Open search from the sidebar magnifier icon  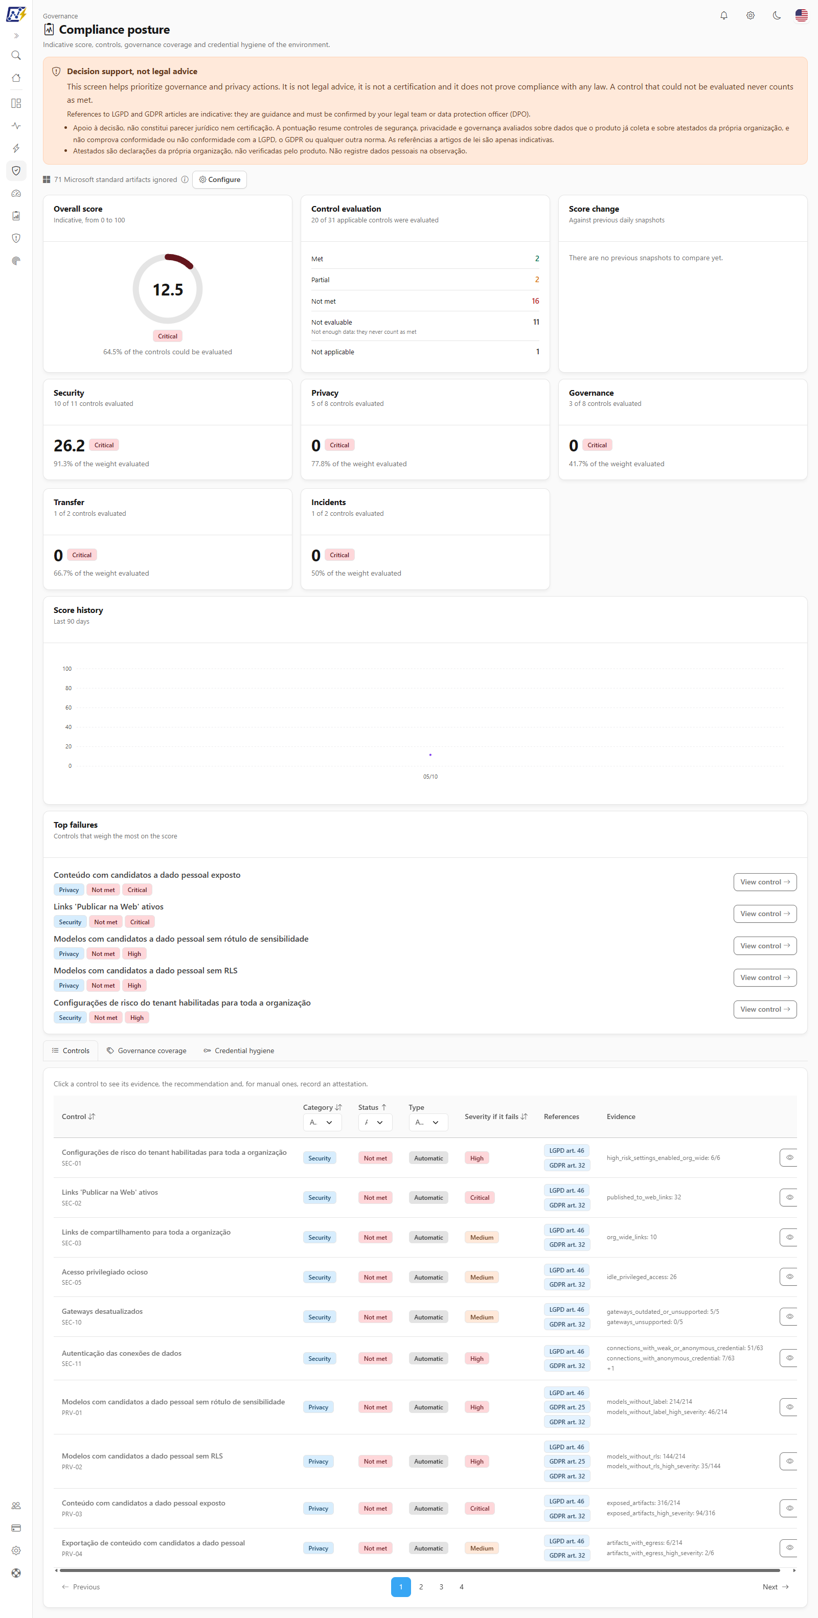click(16, 55)
